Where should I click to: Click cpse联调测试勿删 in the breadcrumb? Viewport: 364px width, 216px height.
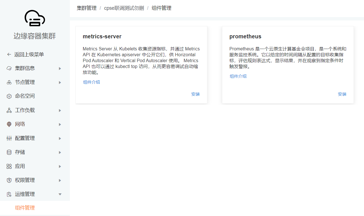124,8
